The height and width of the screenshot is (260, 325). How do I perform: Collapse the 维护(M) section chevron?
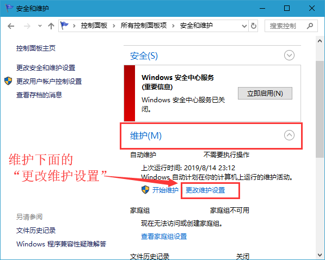(289, 135)
